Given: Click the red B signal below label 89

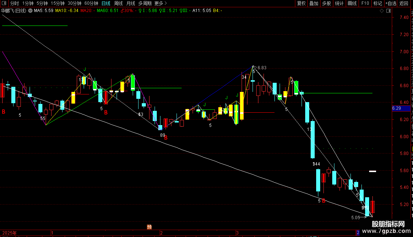Looking at the screenshot, I should (166, 138).
